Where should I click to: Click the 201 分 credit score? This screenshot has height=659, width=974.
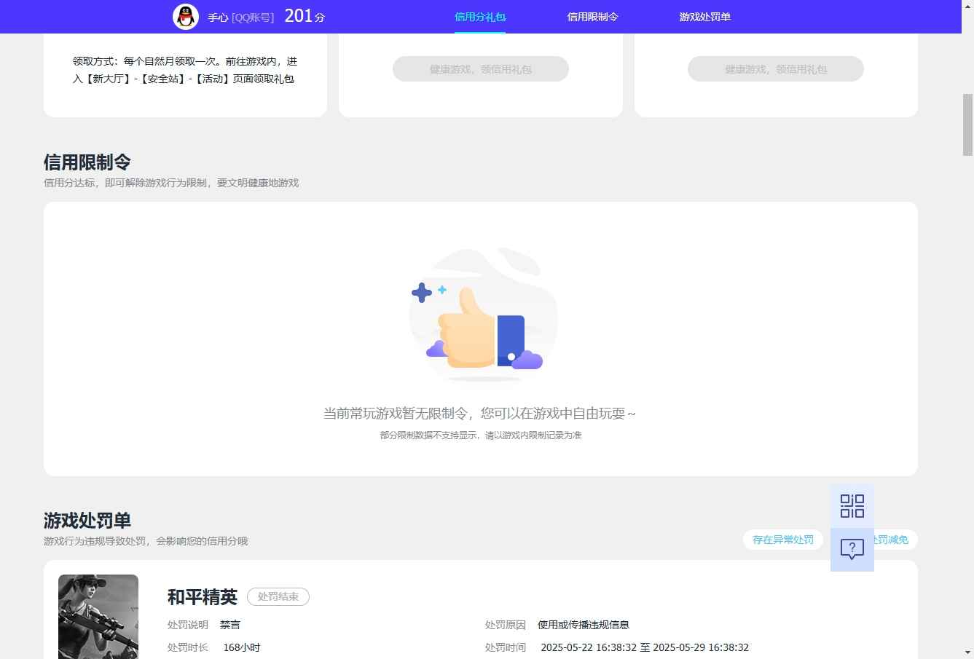[x=305, y=16]
